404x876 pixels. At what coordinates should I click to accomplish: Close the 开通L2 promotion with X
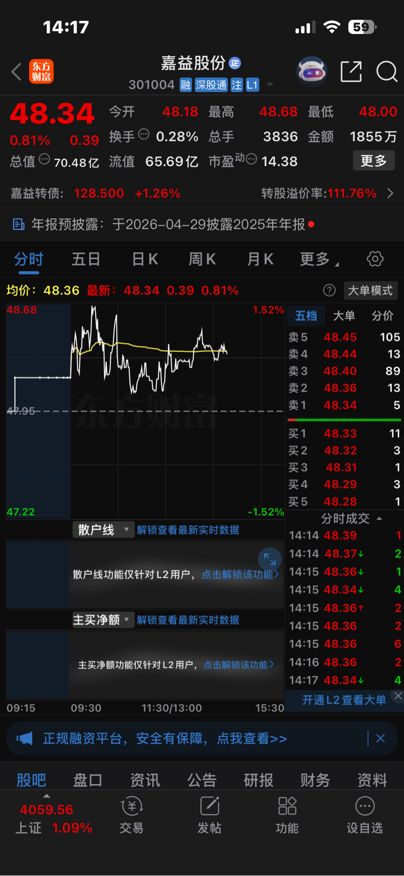(398, 696)
